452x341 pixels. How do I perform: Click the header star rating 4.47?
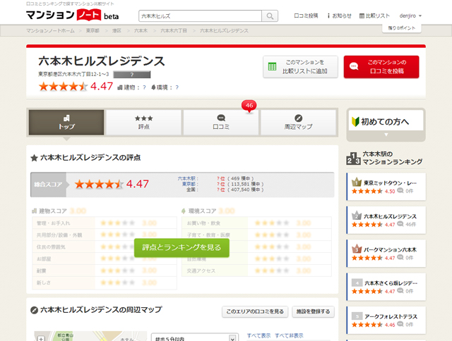pyautogui.click(x=76, y=86)
